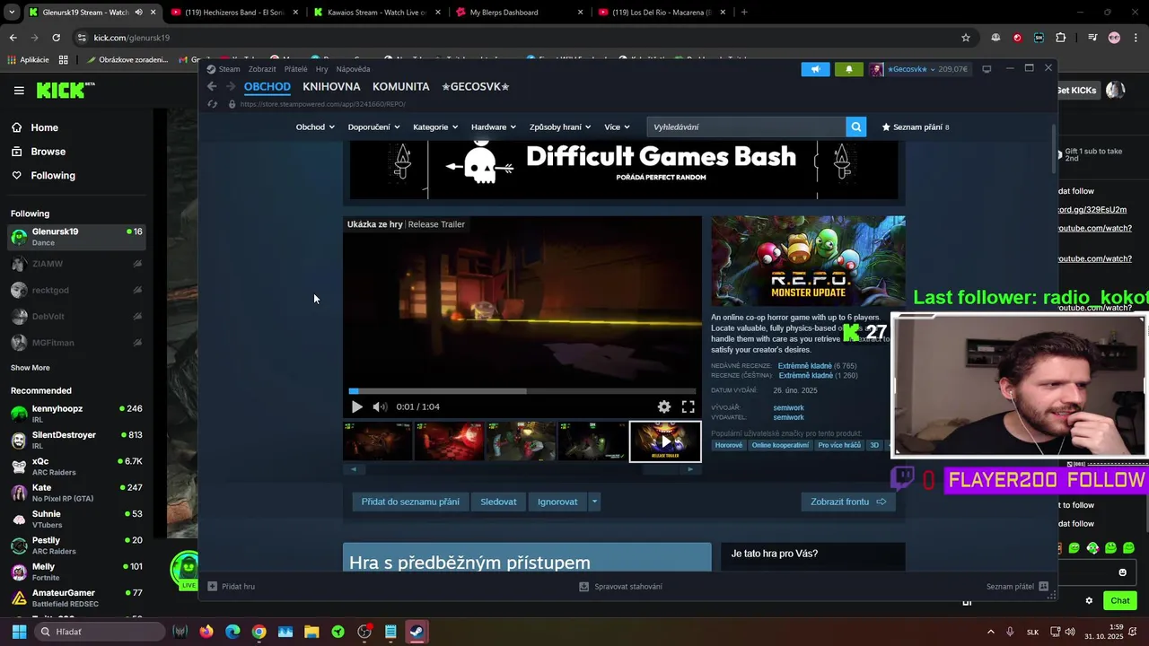Open ★GECOSVK★ profile tab
Screen dimensions: 1149x646
[476, 87]
